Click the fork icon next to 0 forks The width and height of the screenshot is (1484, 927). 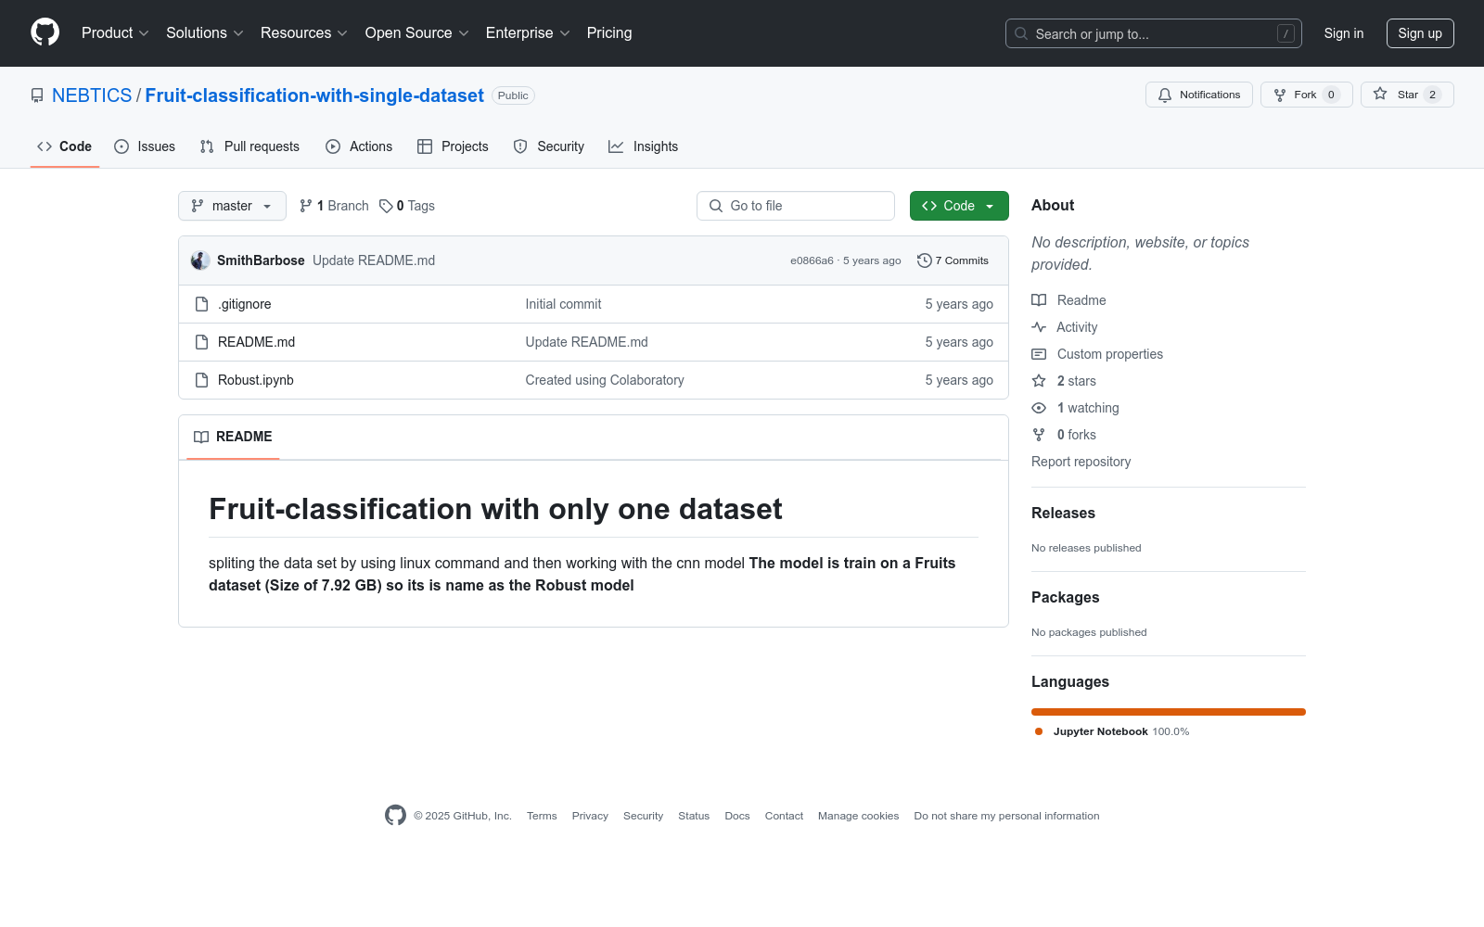point(1039,435)
